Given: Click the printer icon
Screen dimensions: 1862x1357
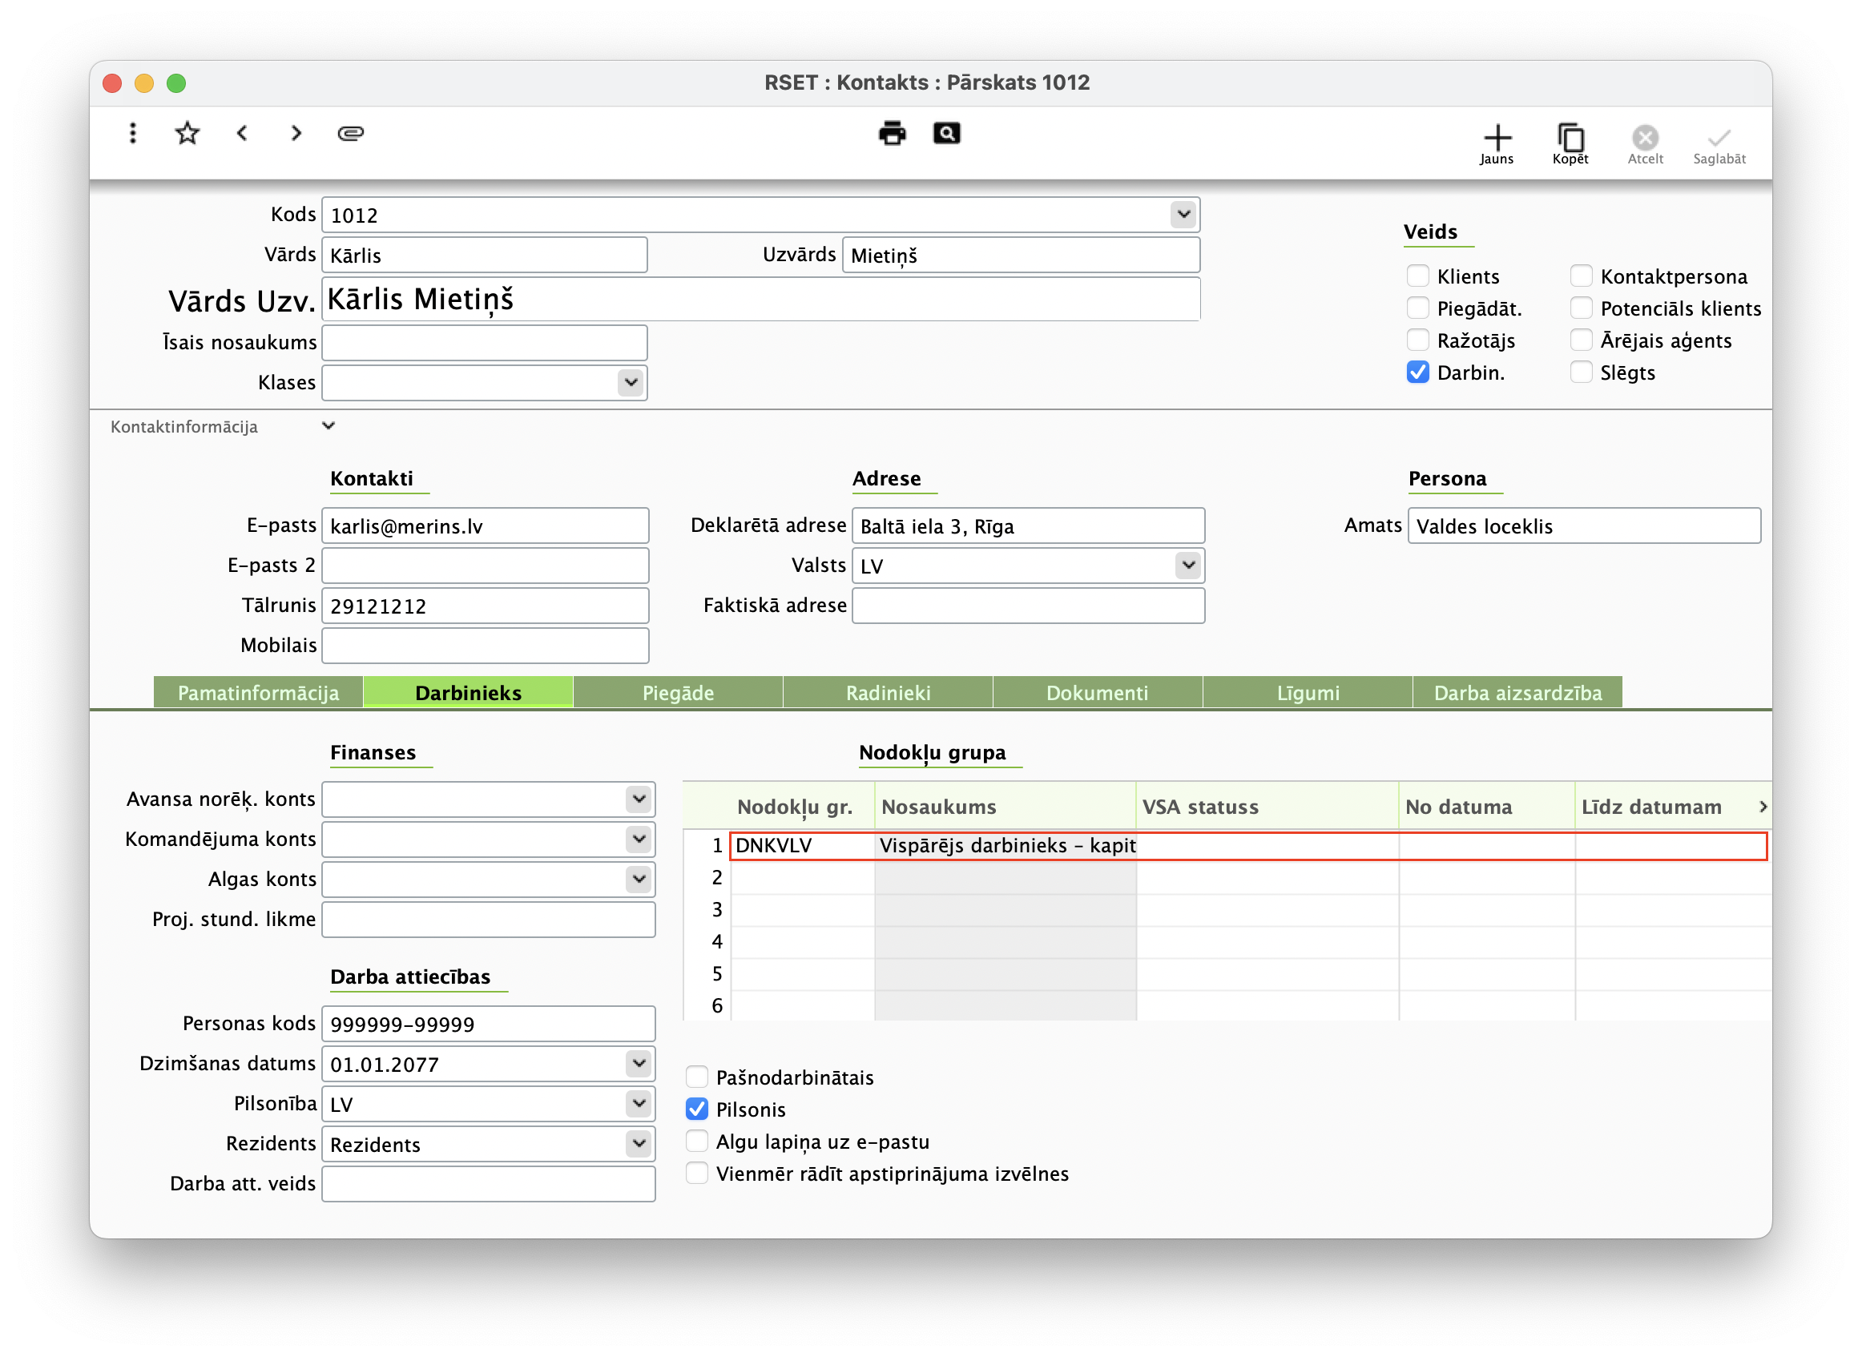Looking at the screenshot, I should [x=892, y=133].
